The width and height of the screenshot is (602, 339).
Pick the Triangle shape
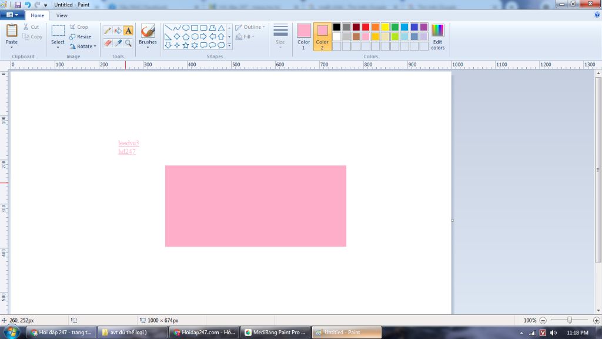coord(221,28)
